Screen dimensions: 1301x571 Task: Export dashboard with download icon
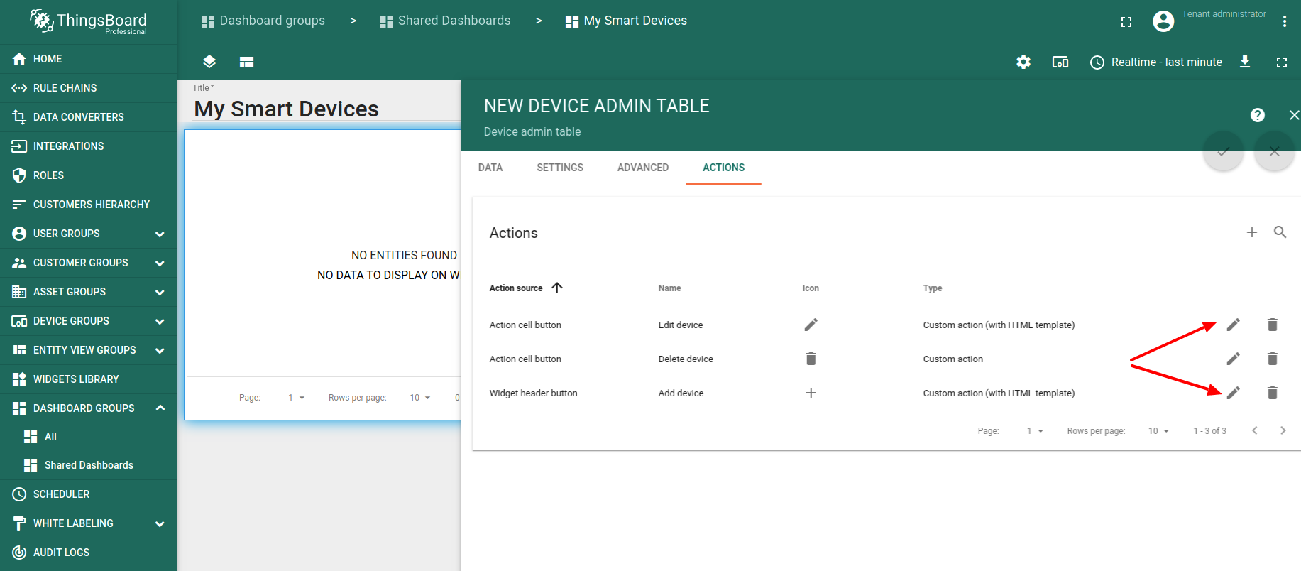[x=1244, y=62]
